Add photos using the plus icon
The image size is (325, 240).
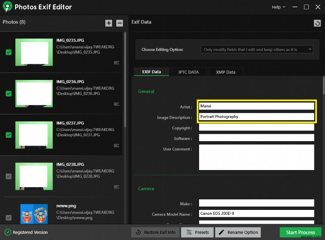[109, 23]
